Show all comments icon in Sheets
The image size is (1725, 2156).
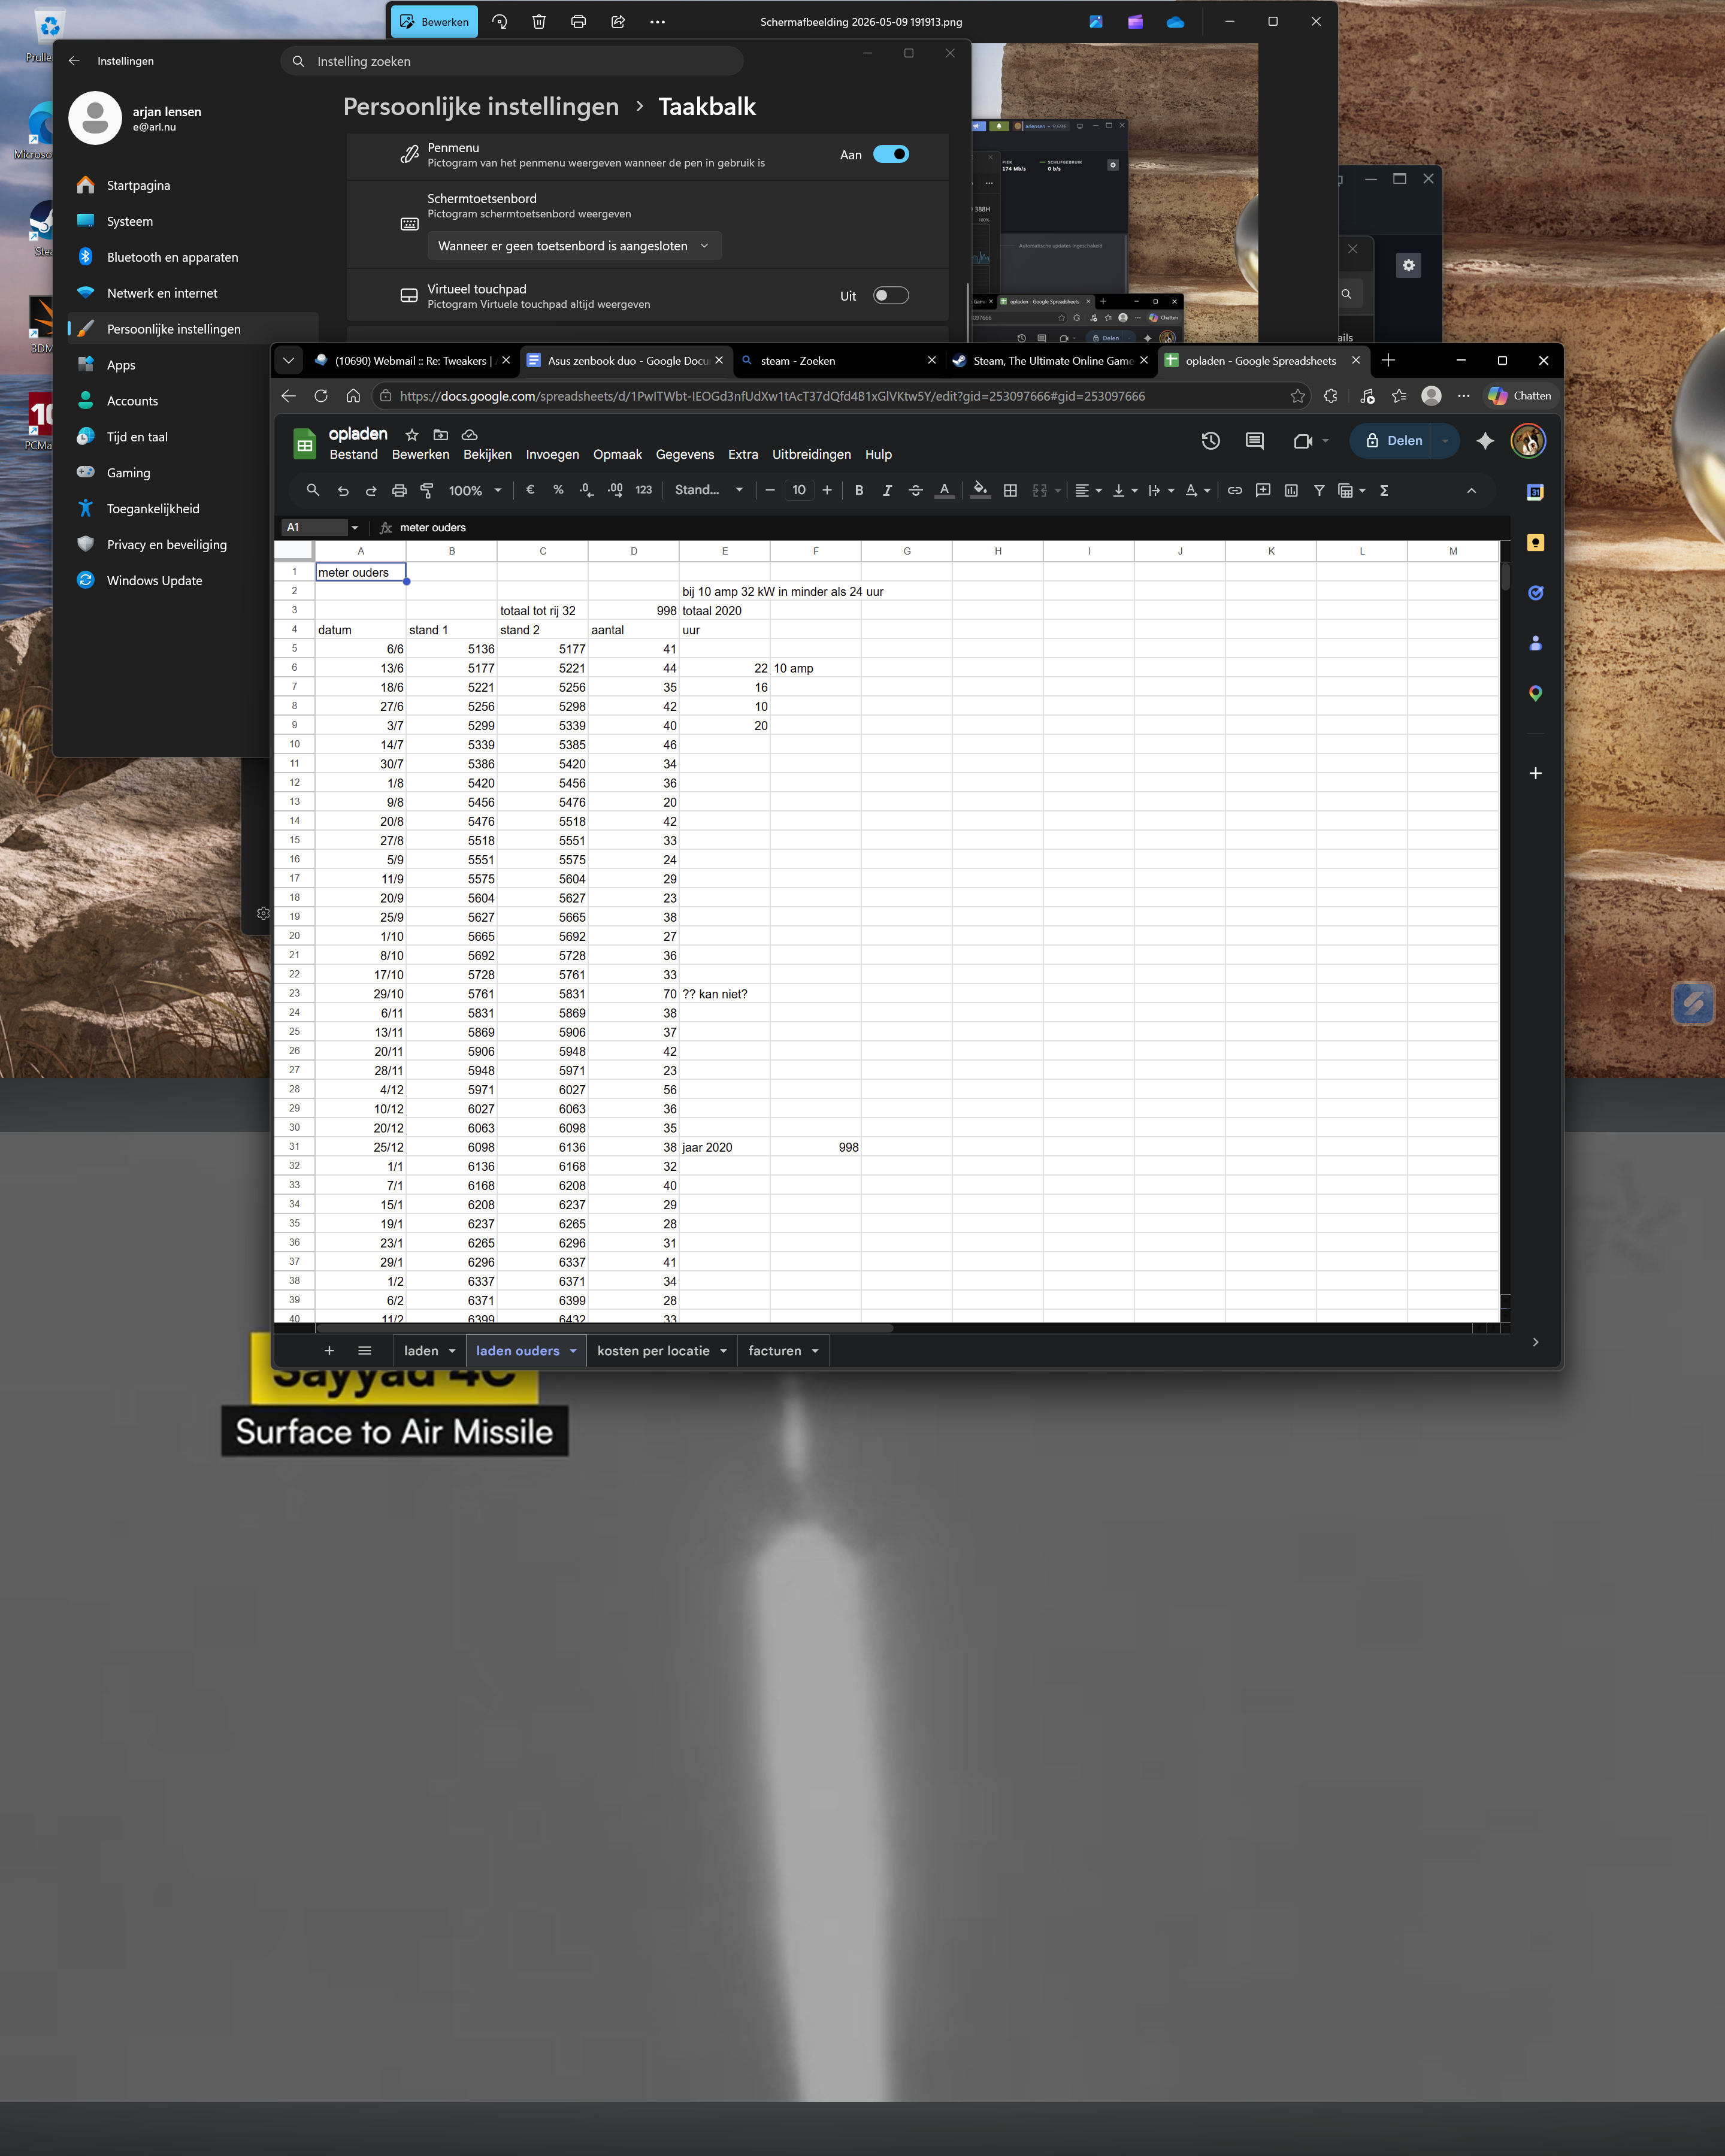(1254, 440)
